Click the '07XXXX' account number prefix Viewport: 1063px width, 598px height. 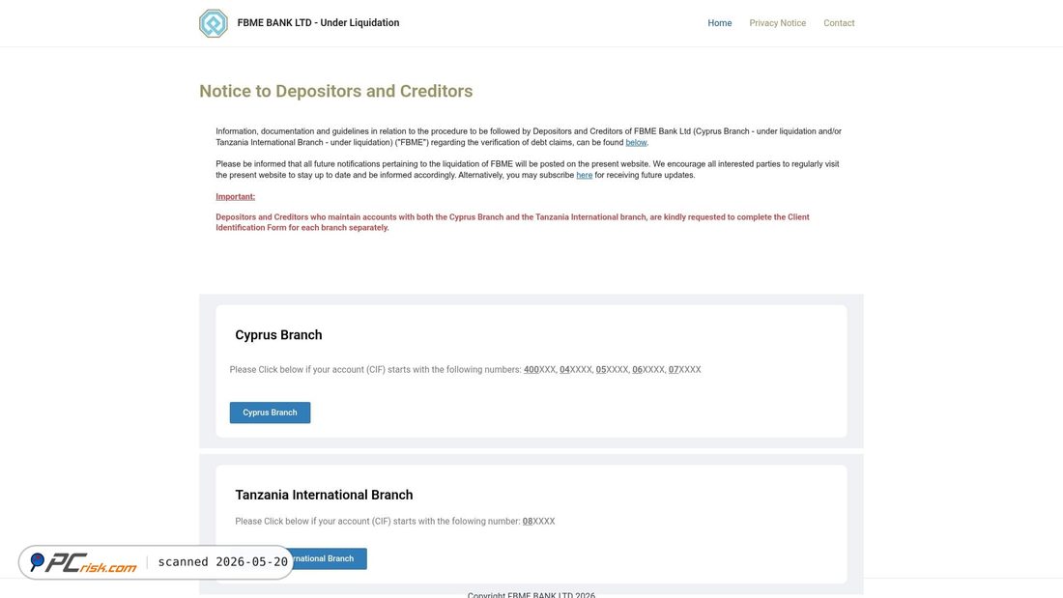tap(685, 369)
